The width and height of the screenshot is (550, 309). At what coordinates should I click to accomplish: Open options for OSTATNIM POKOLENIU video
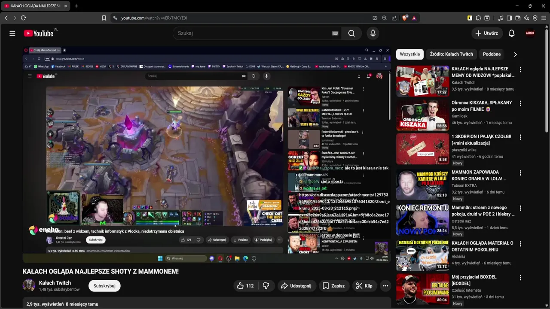(x=520, y=243)
